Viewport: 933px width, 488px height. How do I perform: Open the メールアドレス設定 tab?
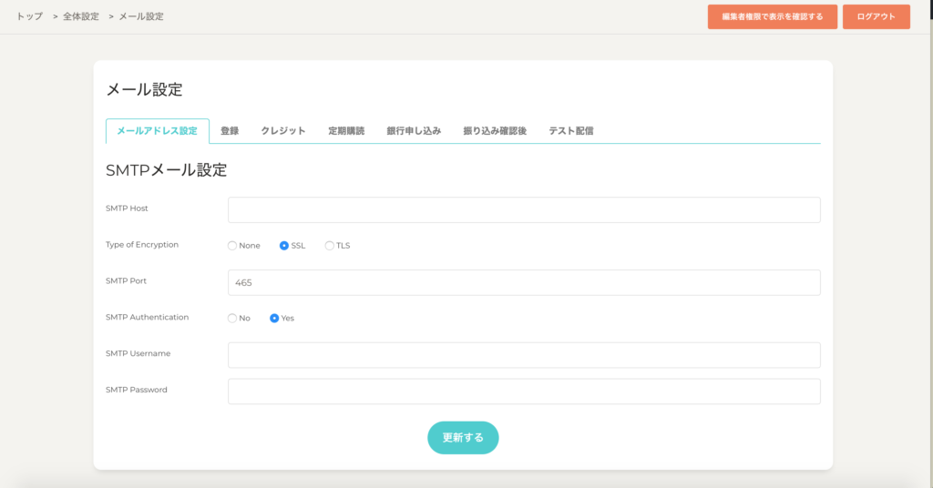tap(158, 131)
